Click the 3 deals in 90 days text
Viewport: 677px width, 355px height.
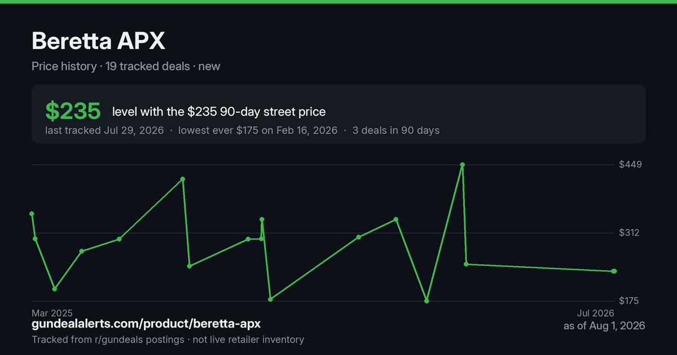396,130
